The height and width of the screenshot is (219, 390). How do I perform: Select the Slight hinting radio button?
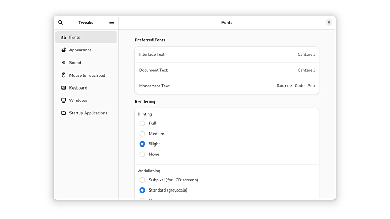142,144
